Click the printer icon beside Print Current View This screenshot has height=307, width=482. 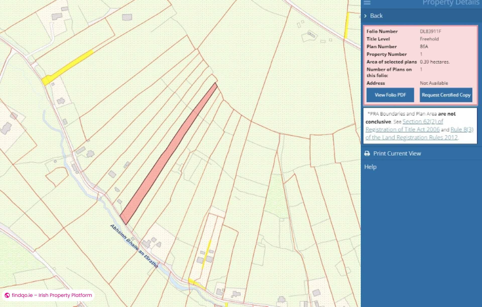[x=368, y=153]
